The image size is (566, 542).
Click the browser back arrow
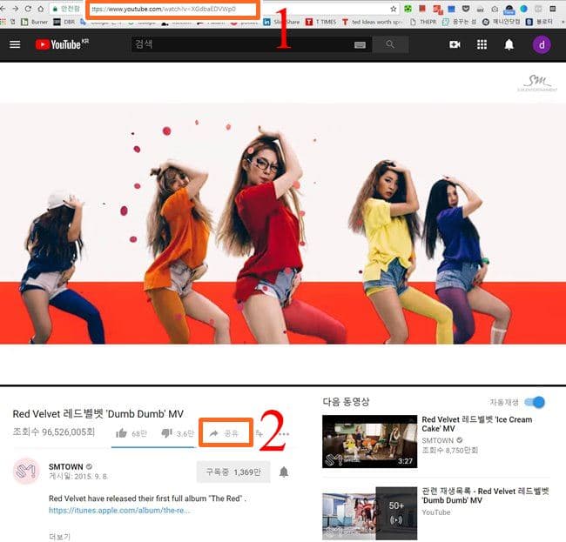3,9
